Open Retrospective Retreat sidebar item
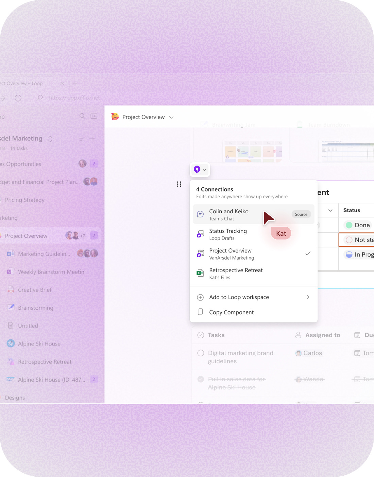This screenshot has width=374, height=477. [49, 362]
